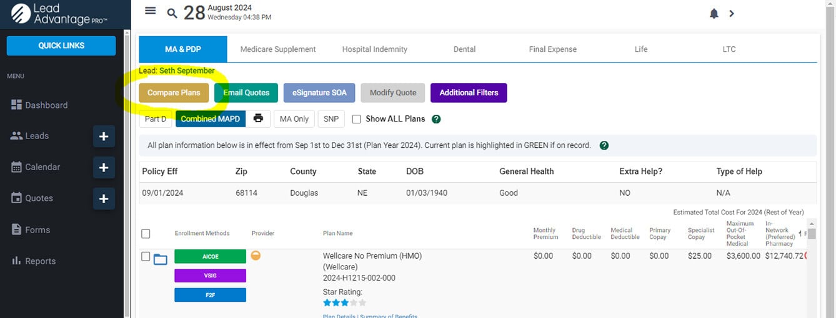Viewport: 836px width, 318px height.
Task: Click the Lead Advantage Pro logo
Action: [59, 14]
